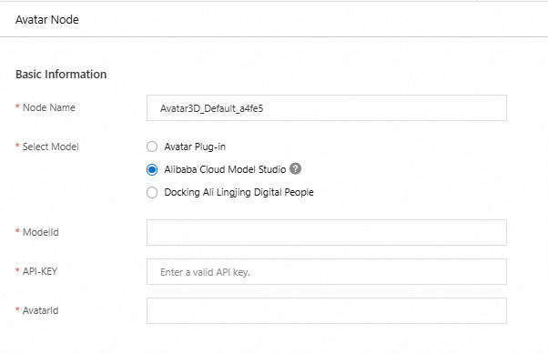Click the API-KEY field label
Viewport: 548px width, 354px height.
[40, 271]
